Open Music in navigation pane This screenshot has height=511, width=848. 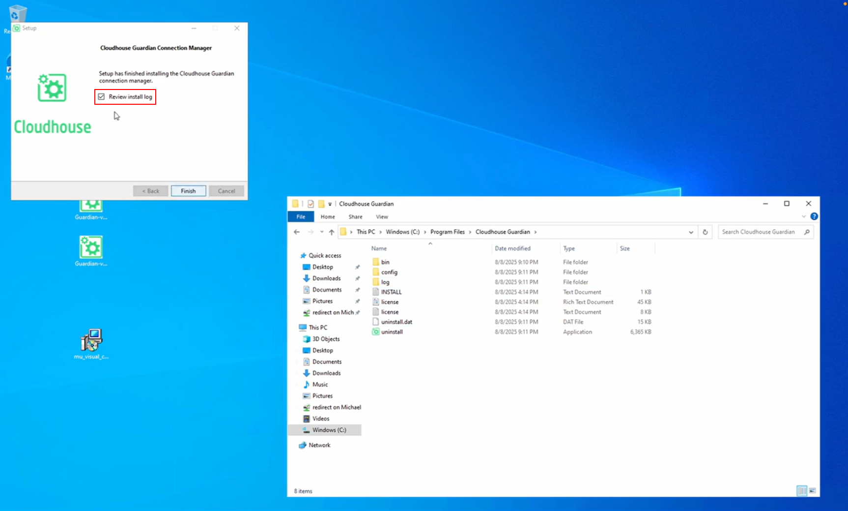click(320, 385)
